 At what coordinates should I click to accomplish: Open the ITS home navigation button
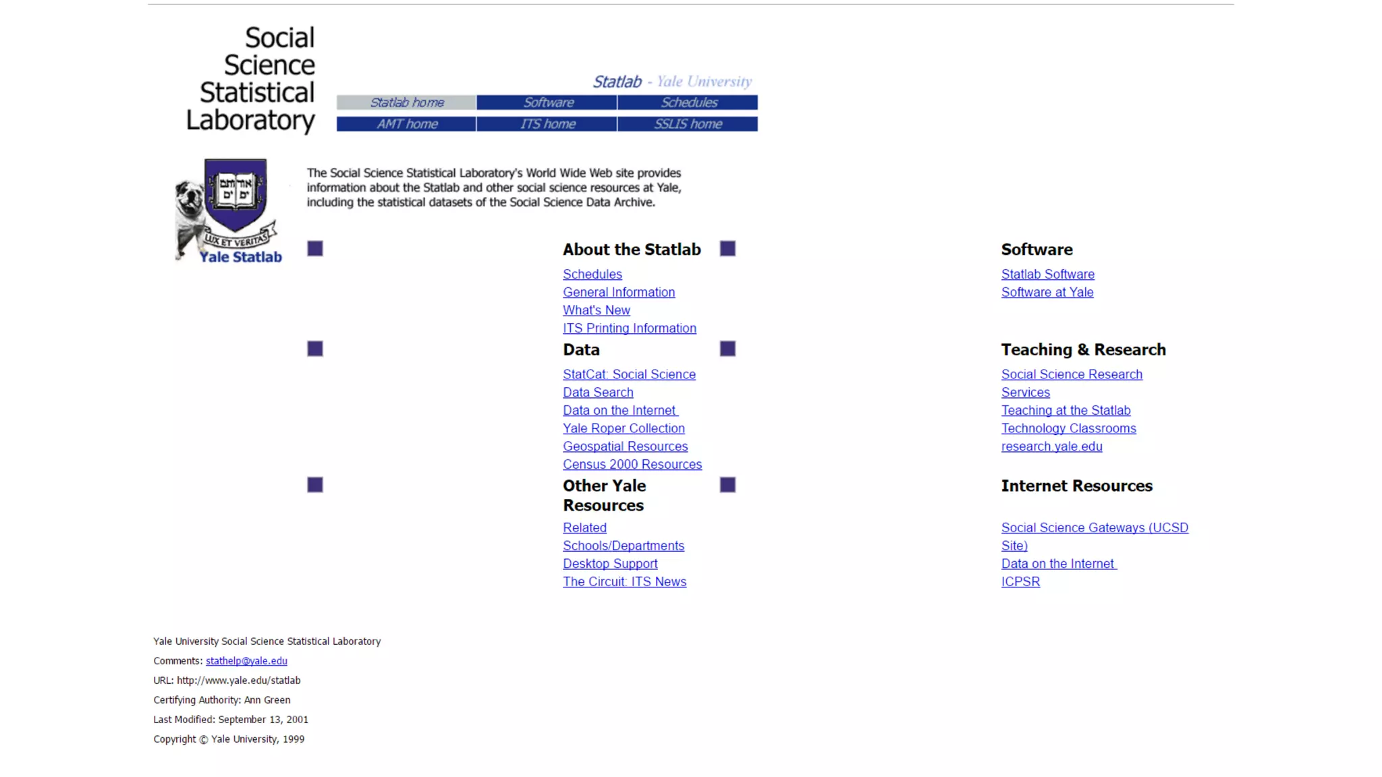[x=547, y=124]
